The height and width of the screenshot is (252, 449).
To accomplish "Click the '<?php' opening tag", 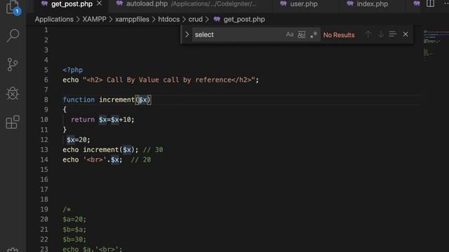I will [x=73, y=70].
